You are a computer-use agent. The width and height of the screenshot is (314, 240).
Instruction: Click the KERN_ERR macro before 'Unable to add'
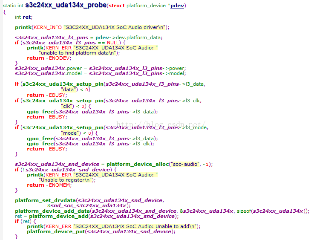click(x=58, y=226)
